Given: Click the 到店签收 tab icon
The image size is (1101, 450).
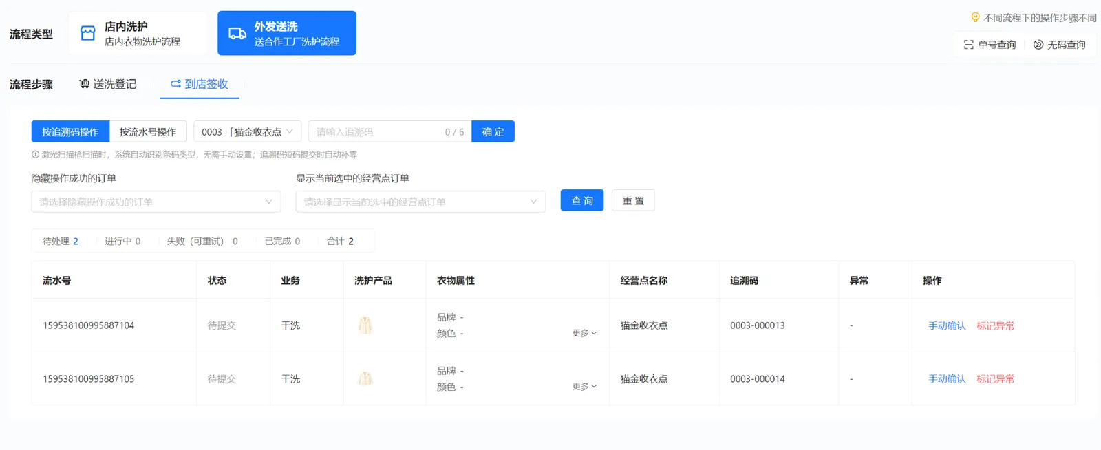Looking at the screenshot, I should pyautogui.click(x=176, y=84).
